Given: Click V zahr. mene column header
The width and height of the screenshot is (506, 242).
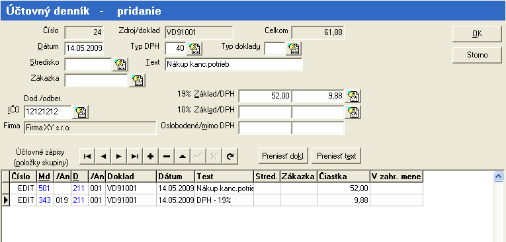Looking at the screenshot, I should pyautogui.click(x=397, y=177).
